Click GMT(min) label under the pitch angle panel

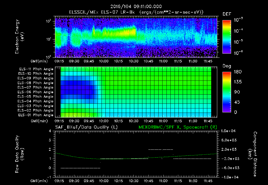click(x=39, y=121)
